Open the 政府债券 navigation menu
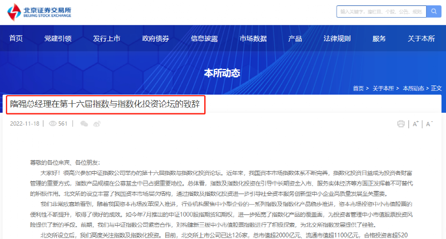 pos(155,38)
